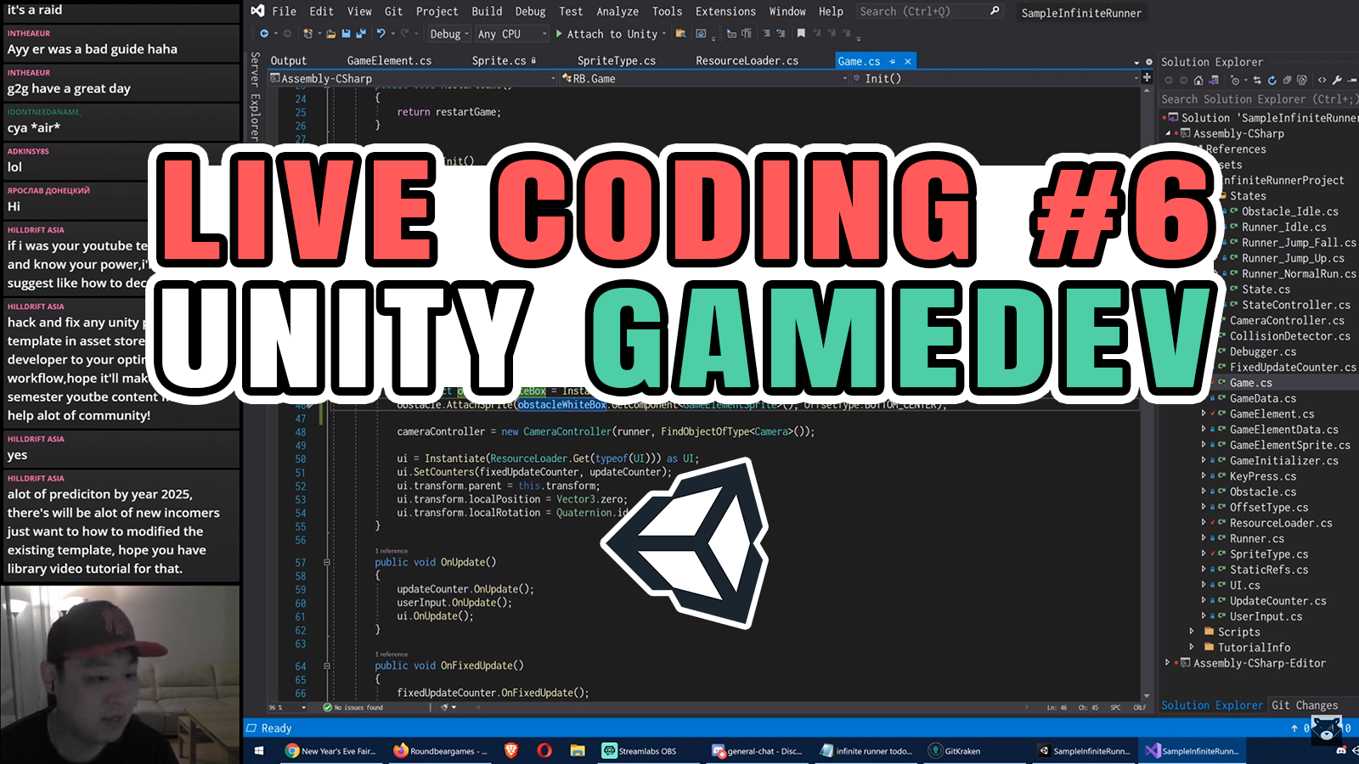Click the Collapse All icon in Solution Explorer

coord(1287,80)
